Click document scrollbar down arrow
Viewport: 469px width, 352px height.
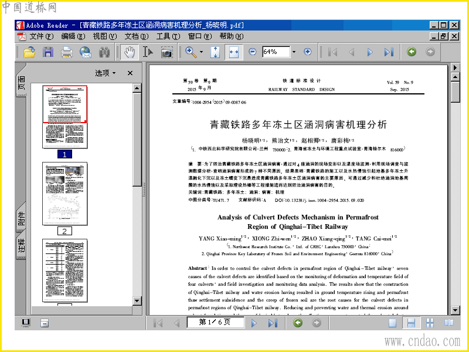456,310
